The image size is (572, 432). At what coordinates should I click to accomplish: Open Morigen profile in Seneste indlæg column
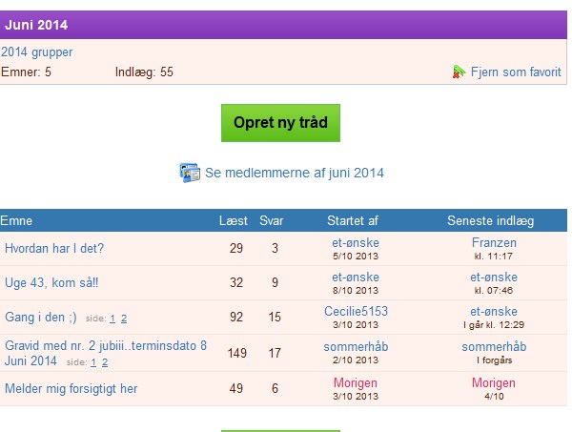pyautogui.click(x=494, y=382)
